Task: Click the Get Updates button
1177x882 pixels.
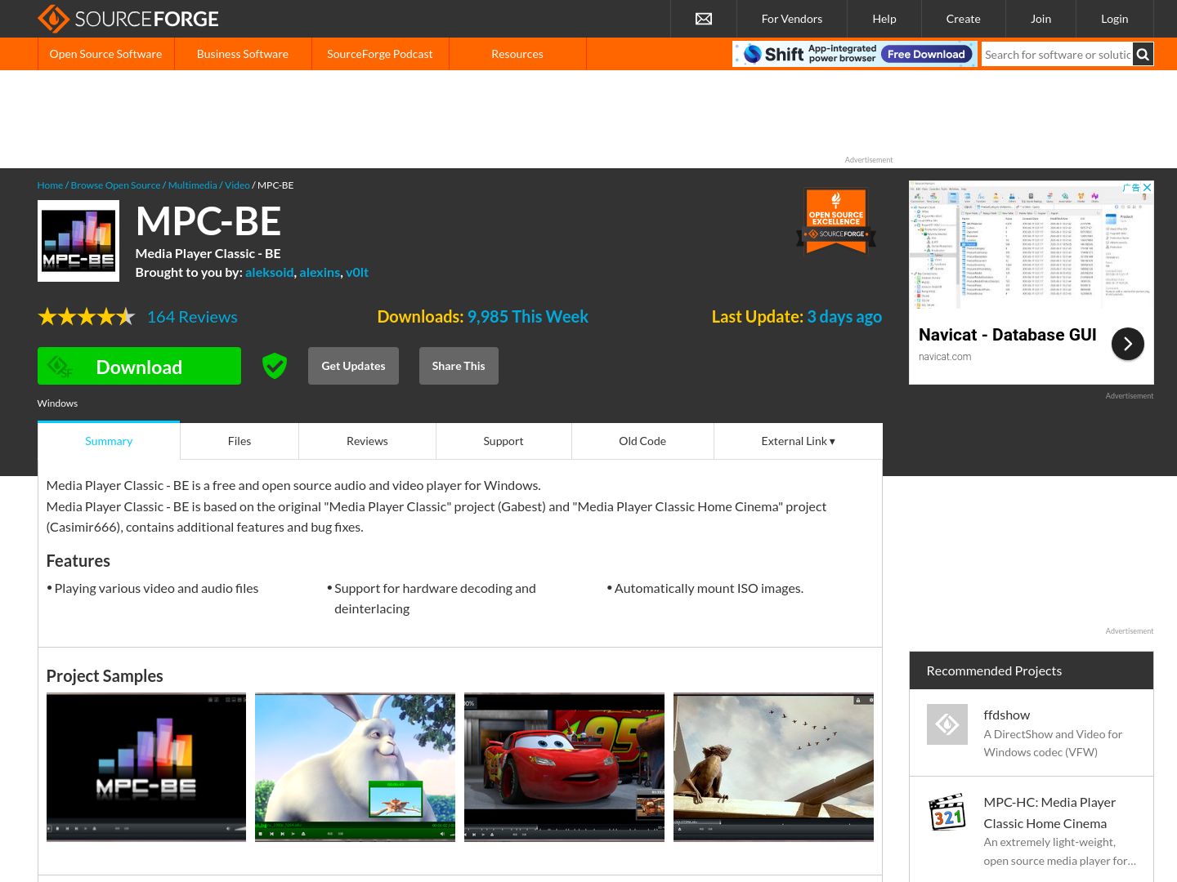Action: [x=353, y=366]
